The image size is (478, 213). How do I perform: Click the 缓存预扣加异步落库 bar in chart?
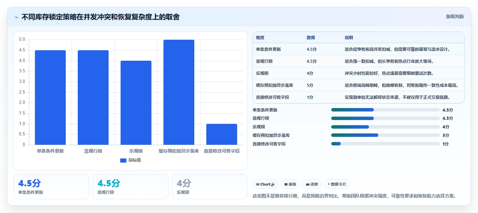point(179,92)
